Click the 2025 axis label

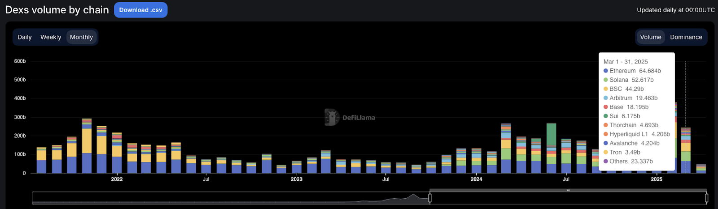[x=657, y=179]
